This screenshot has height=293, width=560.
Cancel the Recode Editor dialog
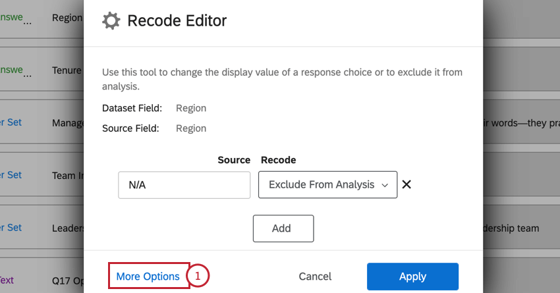pos(315,277)
